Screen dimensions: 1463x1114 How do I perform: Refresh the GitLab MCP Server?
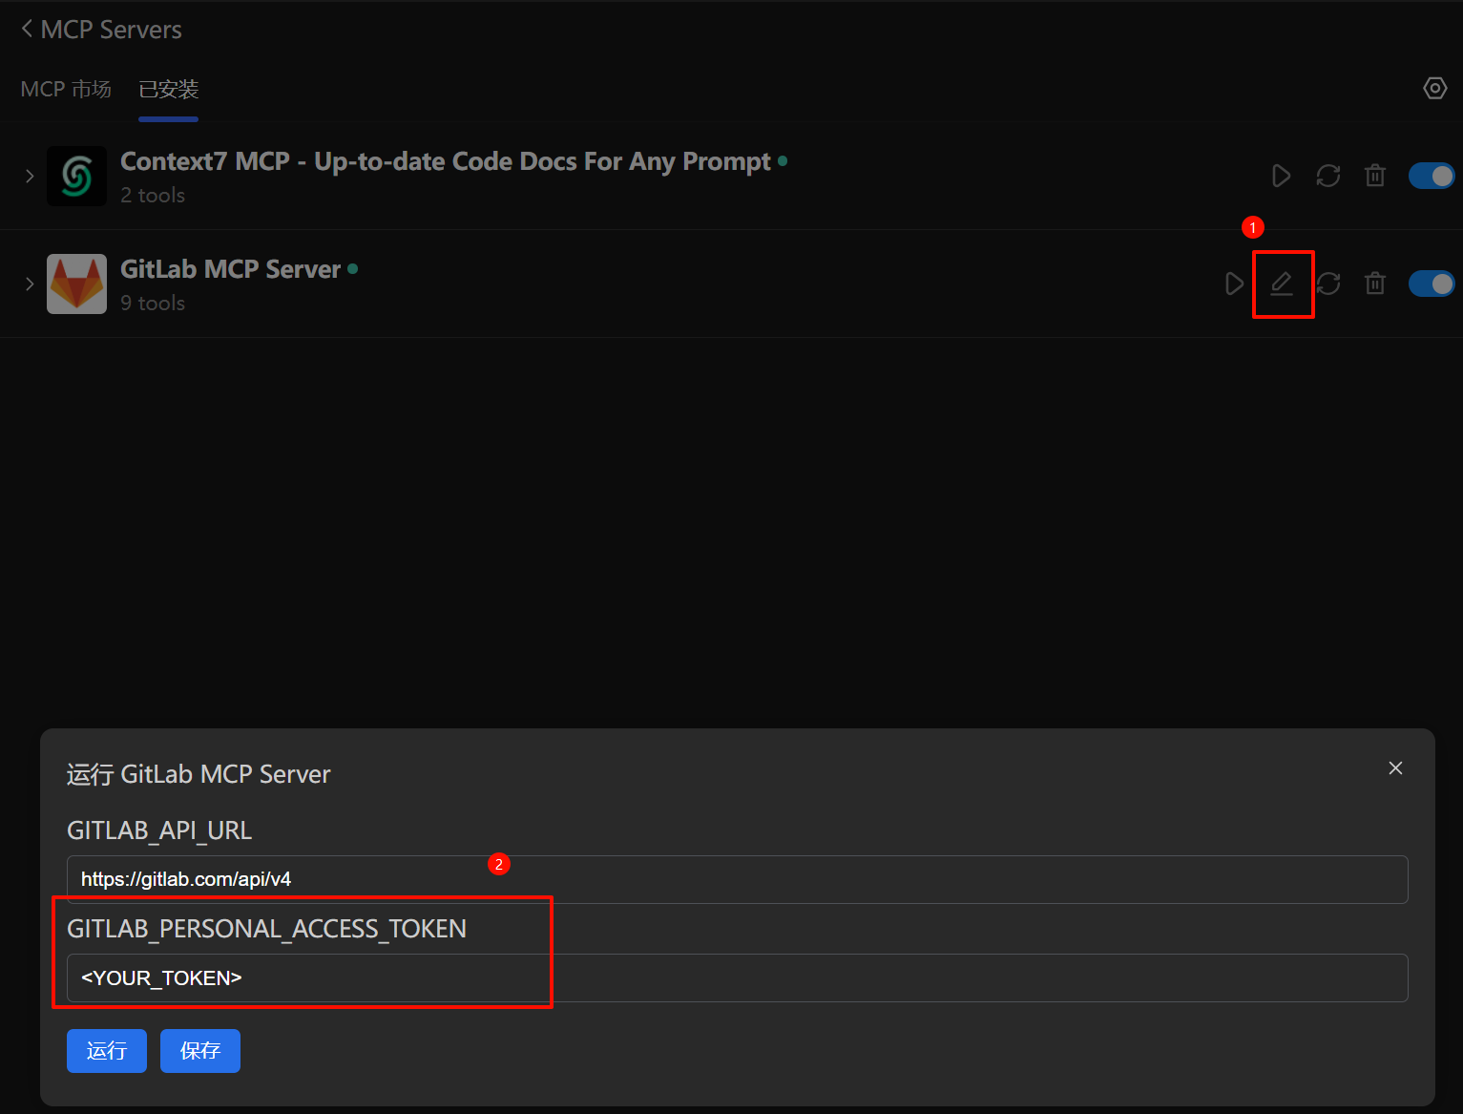coord(1327,284)
